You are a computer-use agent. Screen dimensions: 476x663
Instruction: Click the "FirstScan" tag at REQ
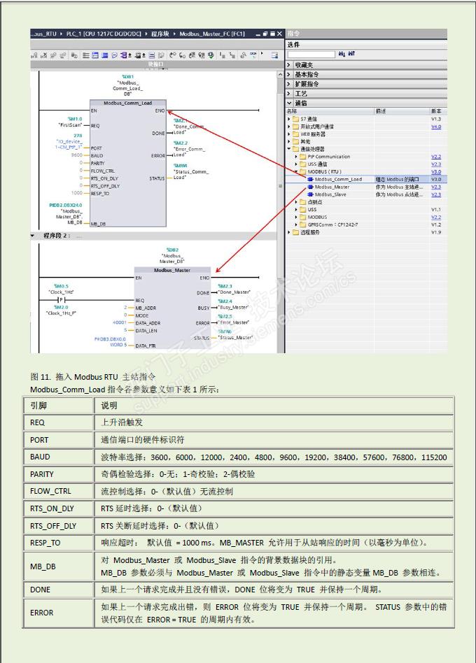[70, 125]
